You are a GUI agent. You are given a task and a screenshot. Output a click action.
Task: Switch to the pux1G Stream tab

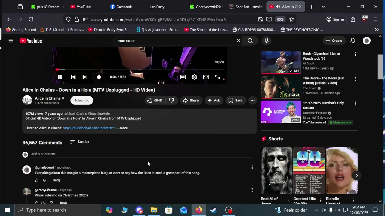[47, 7]
